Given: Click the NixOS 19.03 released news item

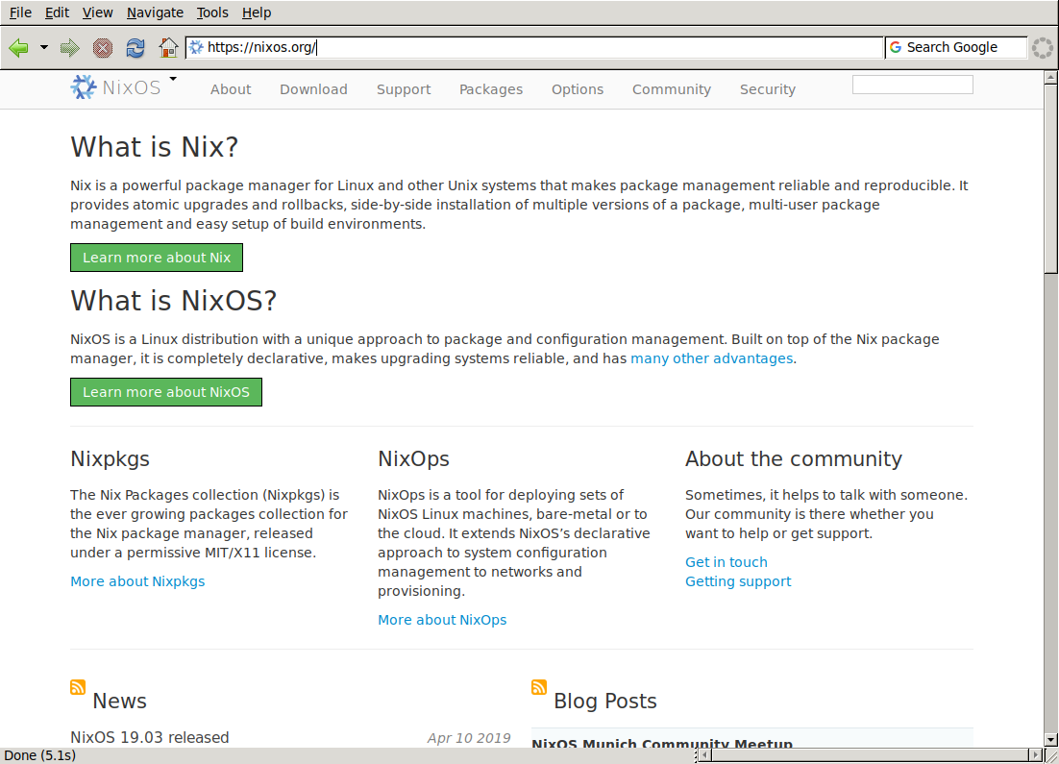Looking at the screenshot, I should [x=150, y=737].
